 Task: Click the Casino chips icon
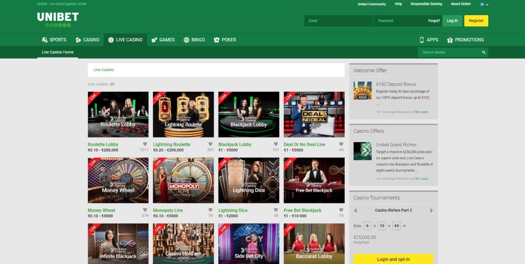78,40
